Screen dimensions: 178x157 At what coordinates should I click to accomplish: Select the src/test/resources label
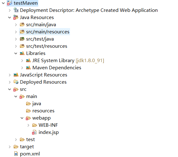47,46
